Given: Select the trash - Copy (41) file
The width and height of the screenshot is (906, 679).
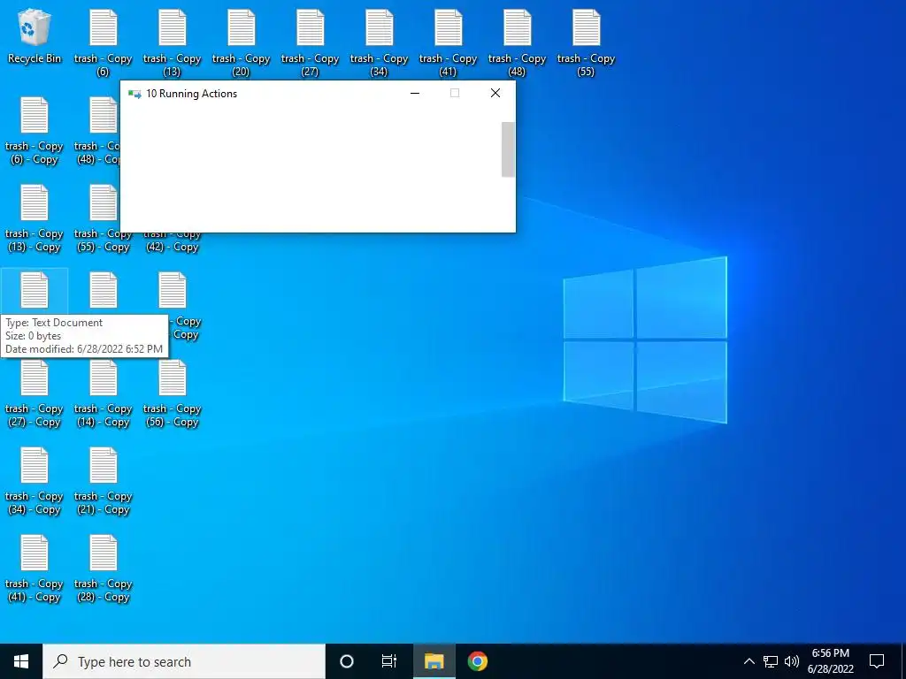Looking at the screenshot, I should coord(448,42).
